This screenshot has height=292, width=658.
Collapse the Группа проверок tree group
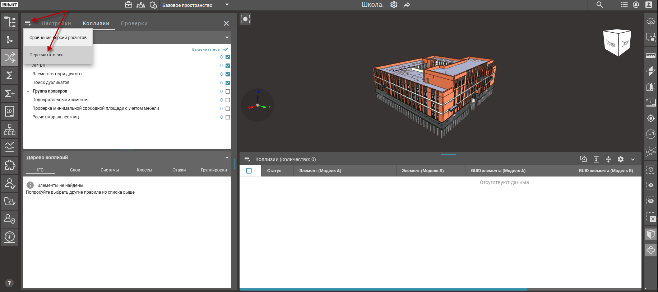pyautogui.click(x=28, y=91)
